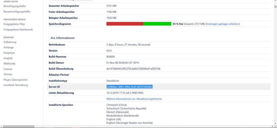Image resolution: width=277 pixels, height=128 pixels.
Task: Click the Atlassian-Partner row label
Action: point(59,75)
